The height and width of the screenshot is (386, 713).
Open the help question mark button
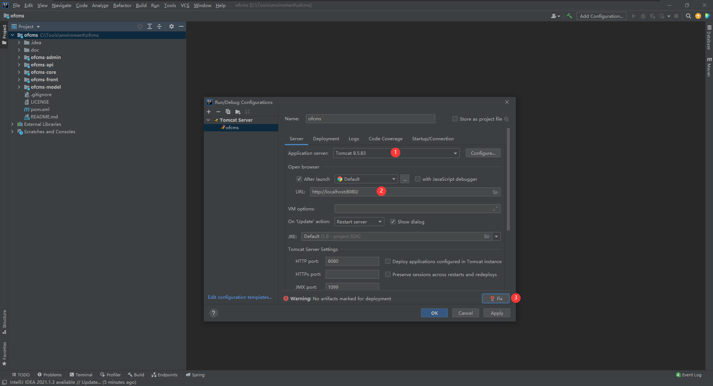click(214, 313)
